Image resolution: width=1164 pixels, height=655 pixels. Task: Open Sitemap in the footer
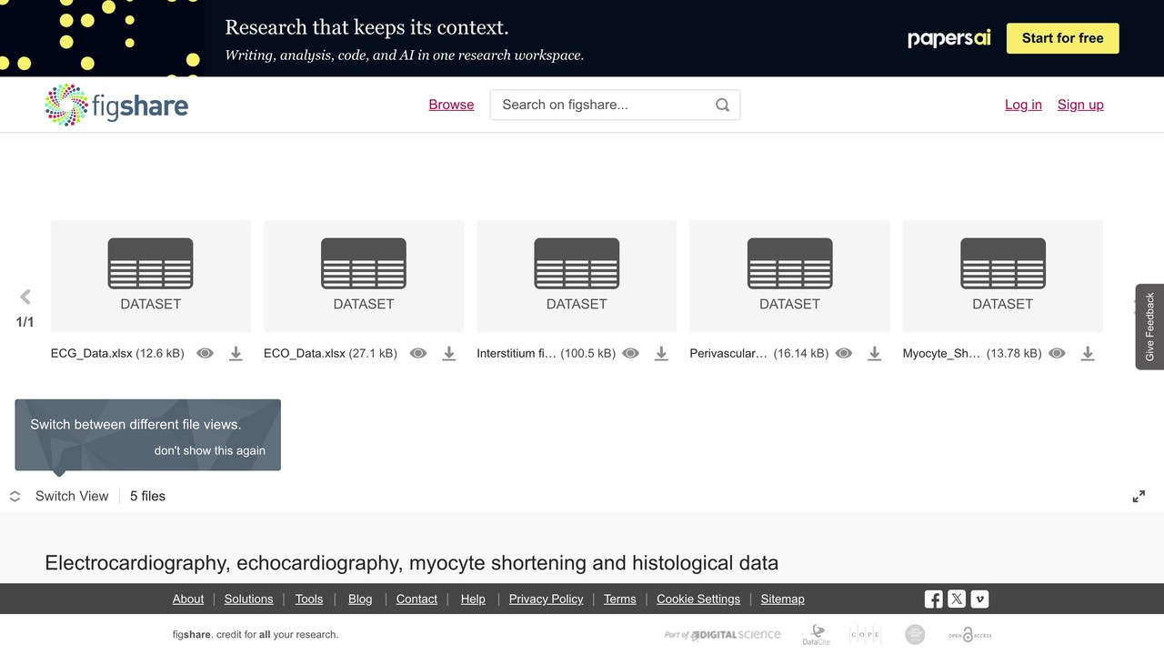[x=783, y=599]
